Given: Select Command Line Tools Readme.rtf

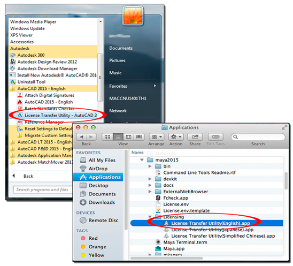Looking at the screenshot, I should (x=196, y=173).
